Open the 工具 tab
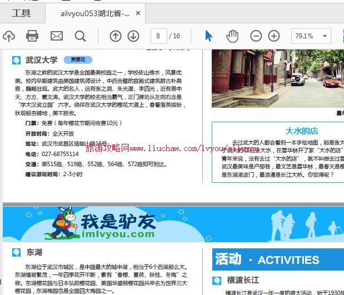The image size is (344, 295). 21,13
